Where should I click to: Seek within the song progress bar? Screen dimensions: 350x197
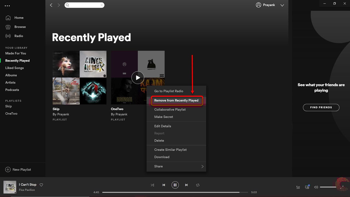175,192
